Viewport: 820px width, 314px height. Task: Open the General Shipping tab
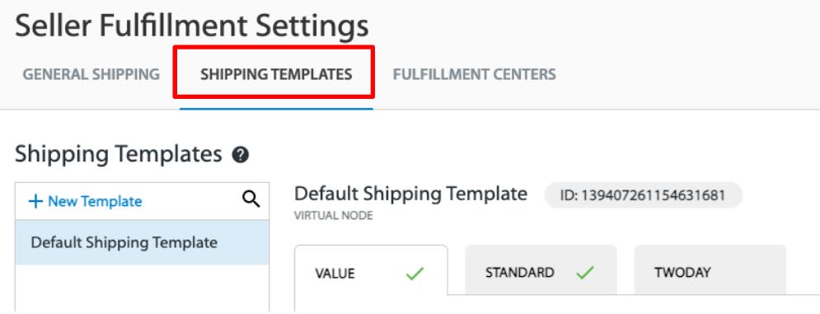tap(91, 74)
